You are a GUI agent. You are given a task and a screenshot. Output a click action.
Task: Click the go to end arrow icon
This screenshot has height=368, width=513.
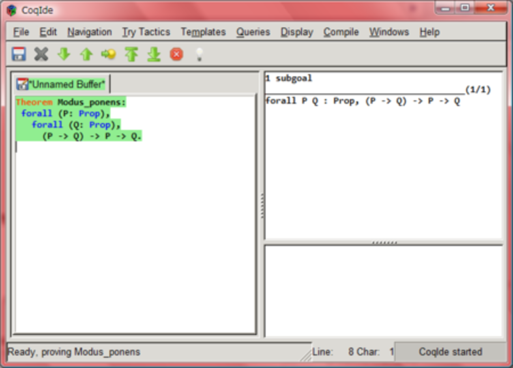click(154, 54)
